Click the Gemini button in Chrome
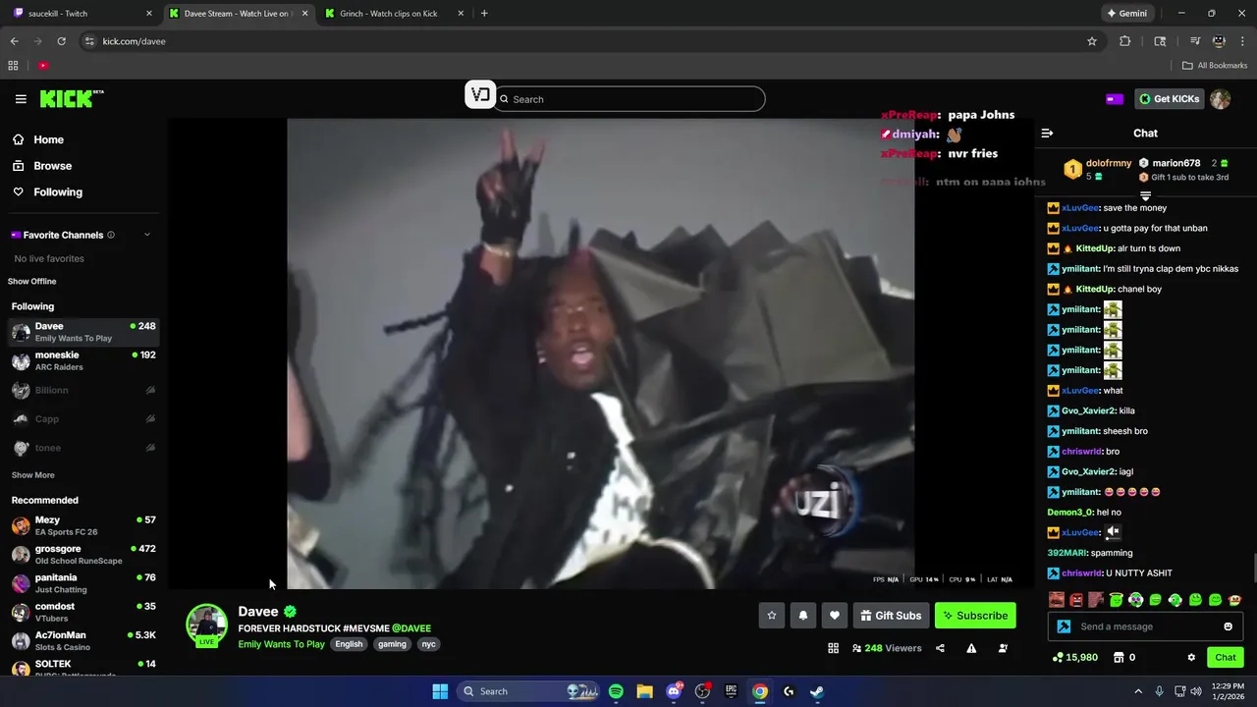The image size is (1257, 707). coord(1126,14)
